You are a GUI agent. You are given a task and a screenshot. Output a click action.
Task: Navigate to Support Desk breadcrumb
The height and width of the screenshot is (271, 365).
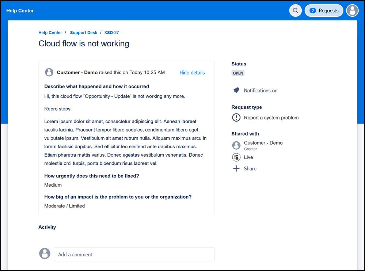click(84, 33)
